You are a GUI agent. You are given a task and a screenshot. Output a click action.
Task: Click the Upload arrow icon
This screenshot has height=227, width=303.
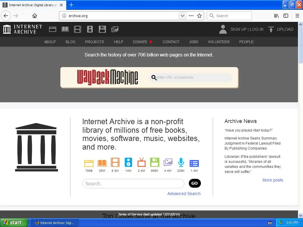pyautogui.click(x=271, y=29)
